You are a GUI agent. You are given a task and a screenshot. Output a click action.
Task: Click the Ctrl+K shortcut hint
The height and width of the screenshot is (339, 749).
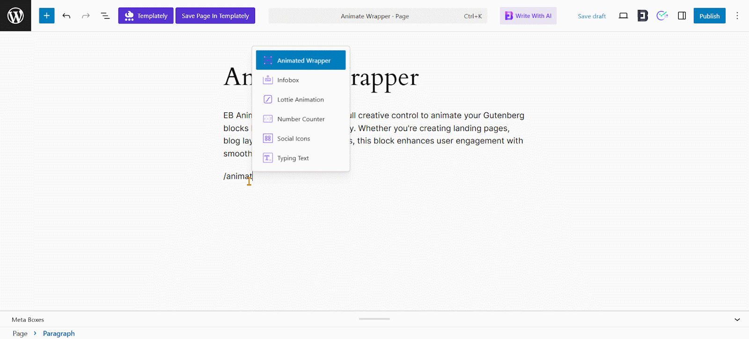click(473, 16)
